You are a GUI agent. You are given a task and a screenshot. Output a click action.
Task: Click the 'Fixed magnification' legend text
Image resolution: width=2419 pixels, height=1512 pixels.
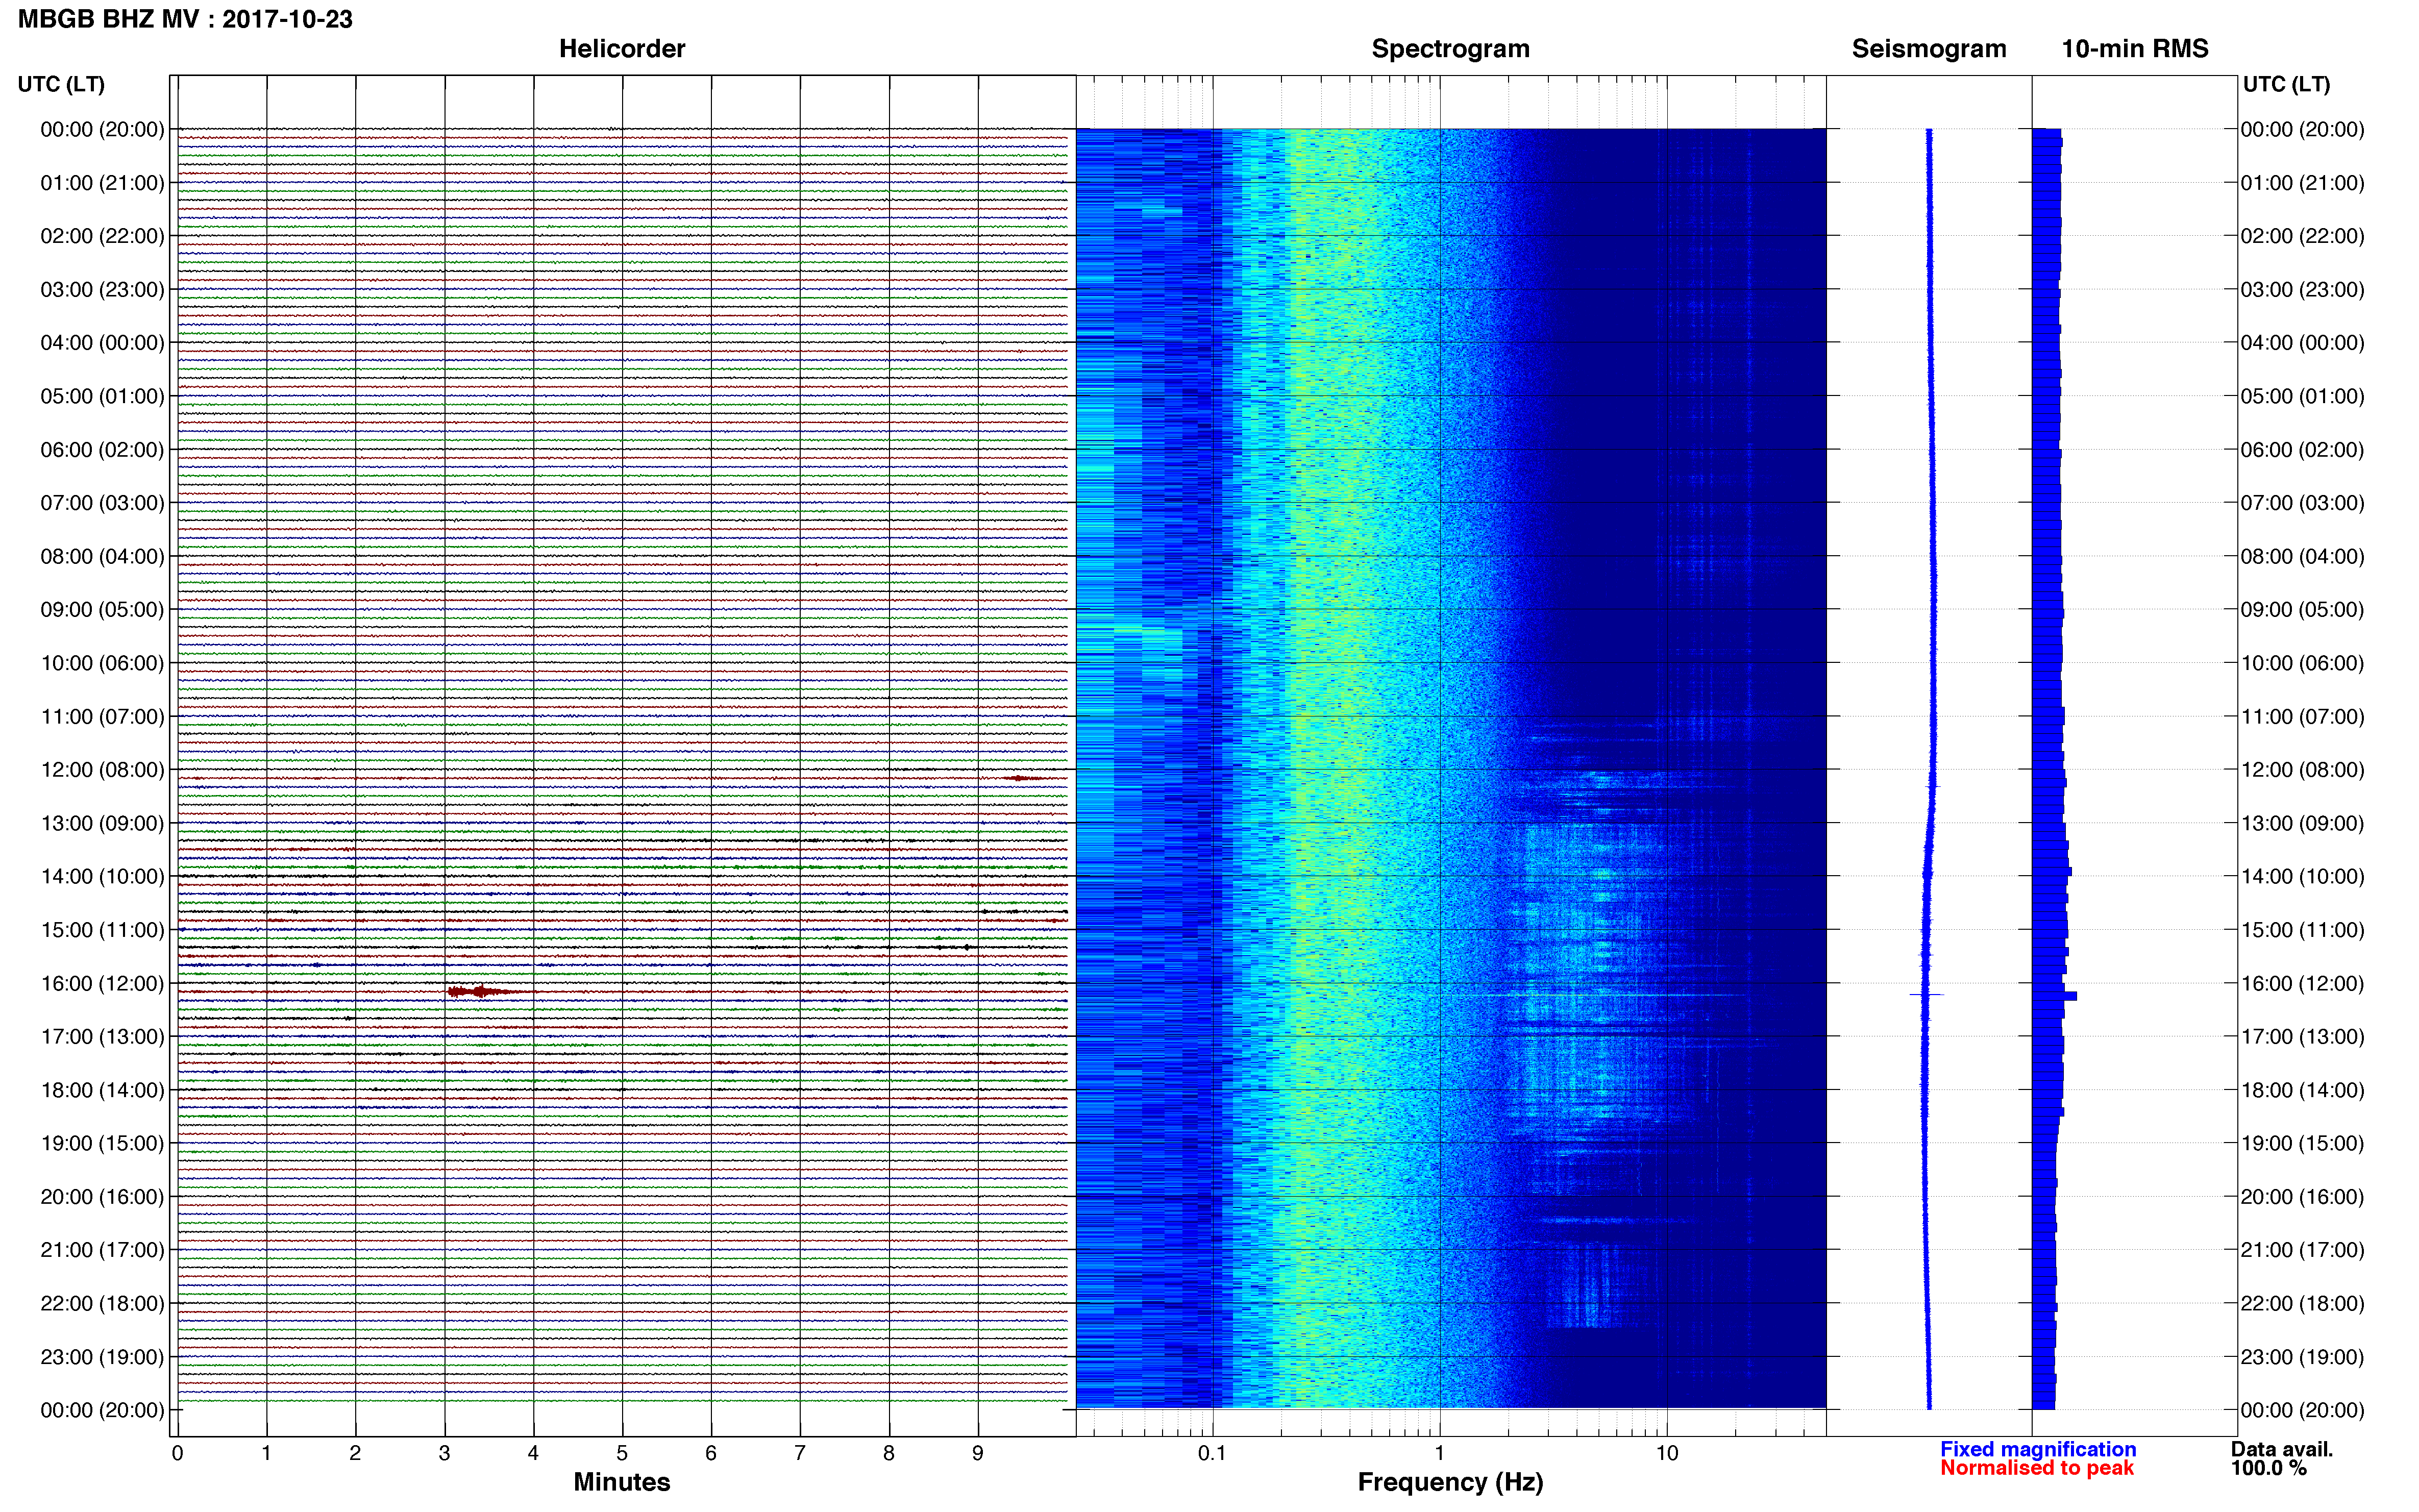[2038, 1449]
